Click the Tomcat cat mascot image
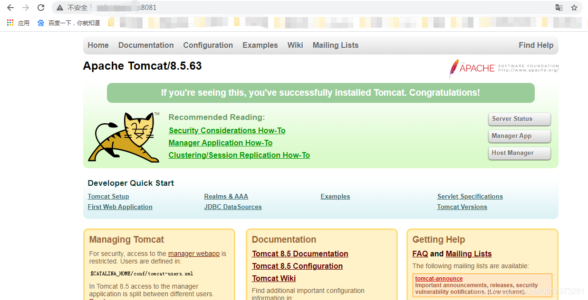This screenshot has height=300, width=588. [x=125, y=137]
